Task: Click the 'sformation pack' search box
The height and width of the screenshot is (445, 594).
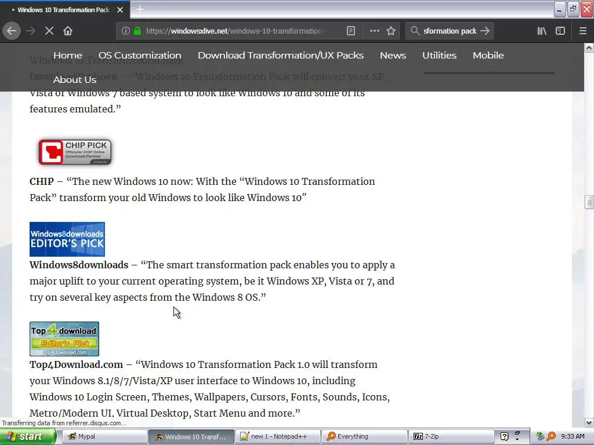Action: [450, 31]
